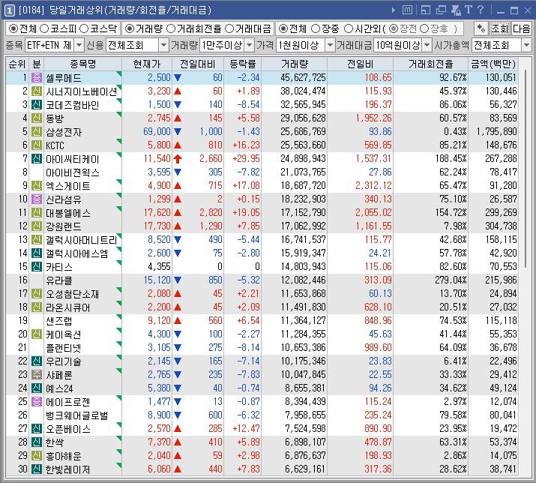
Task: Open help via the question mark icon
Action: 481,10
